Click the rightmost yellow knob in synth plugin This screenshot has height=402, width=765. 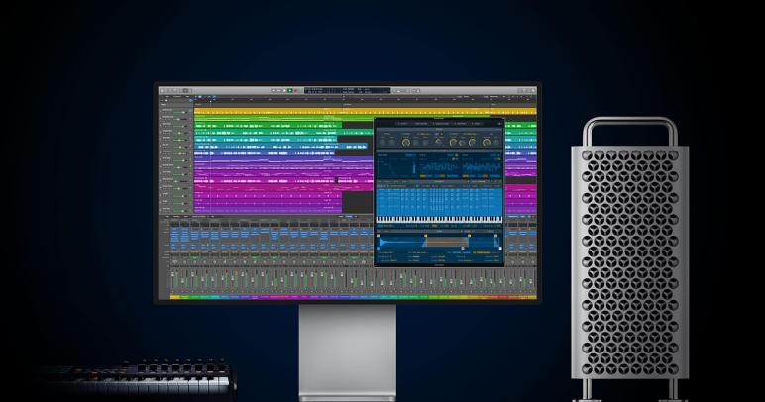(x=487, y=142)
